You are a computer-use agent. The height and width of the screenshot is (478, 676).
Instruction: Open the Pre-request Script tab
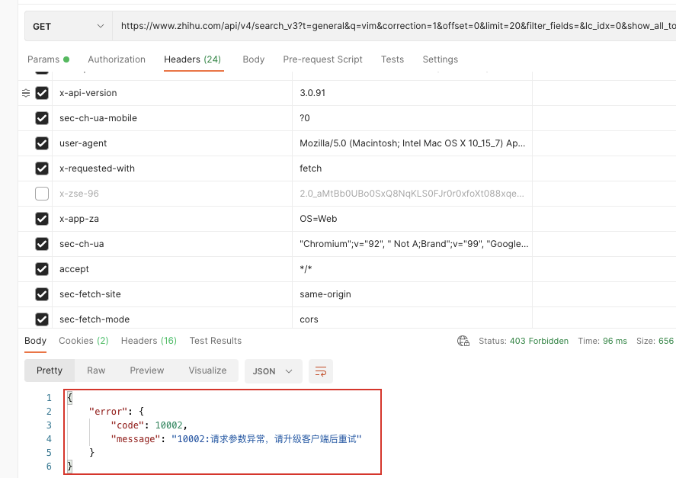click(x=322, y=59)
